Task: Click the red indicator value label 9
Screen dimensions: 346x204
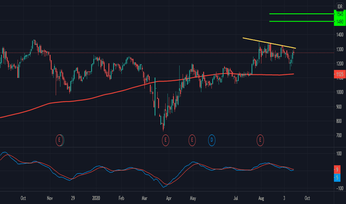Action: tap(337, 170)
